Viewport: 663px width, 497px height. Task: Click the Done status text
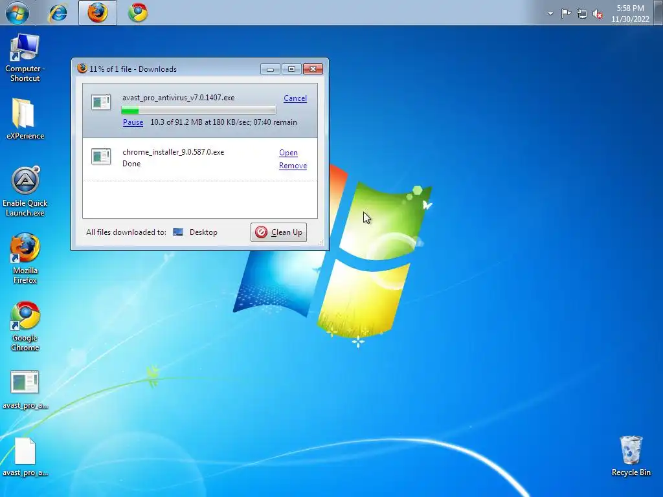pos(131,164)
